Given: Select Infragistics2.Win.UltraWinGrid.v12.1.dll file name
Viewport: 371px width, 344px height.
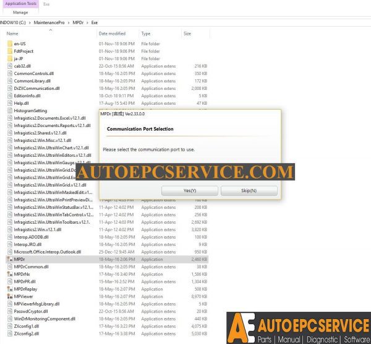Looking at the screenshot, I should 50,185.
